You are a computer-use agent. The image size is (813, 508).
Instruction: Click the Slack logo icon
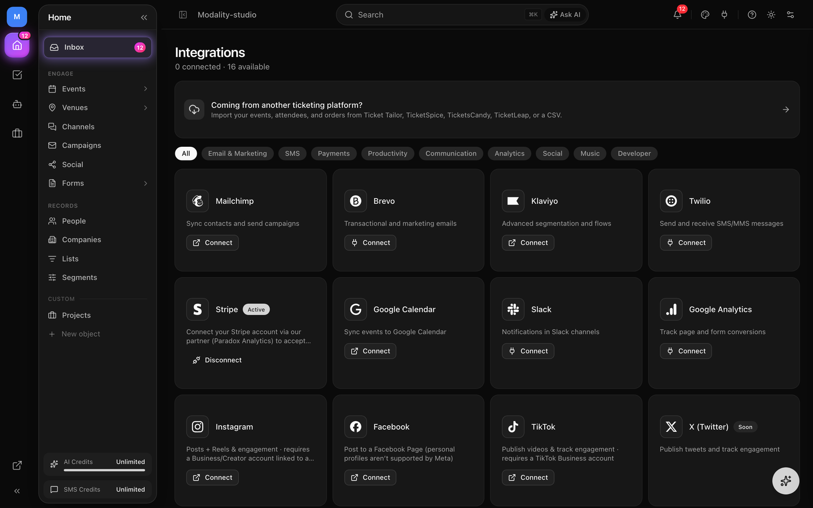[x=513, y=309]
